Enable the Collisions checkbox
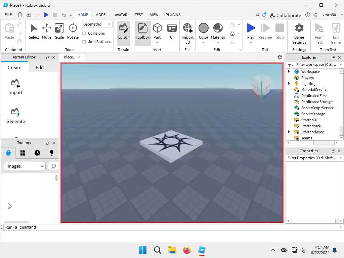Image resolution: width=344 pixels, height=258 pixels. tap(84, 33)
